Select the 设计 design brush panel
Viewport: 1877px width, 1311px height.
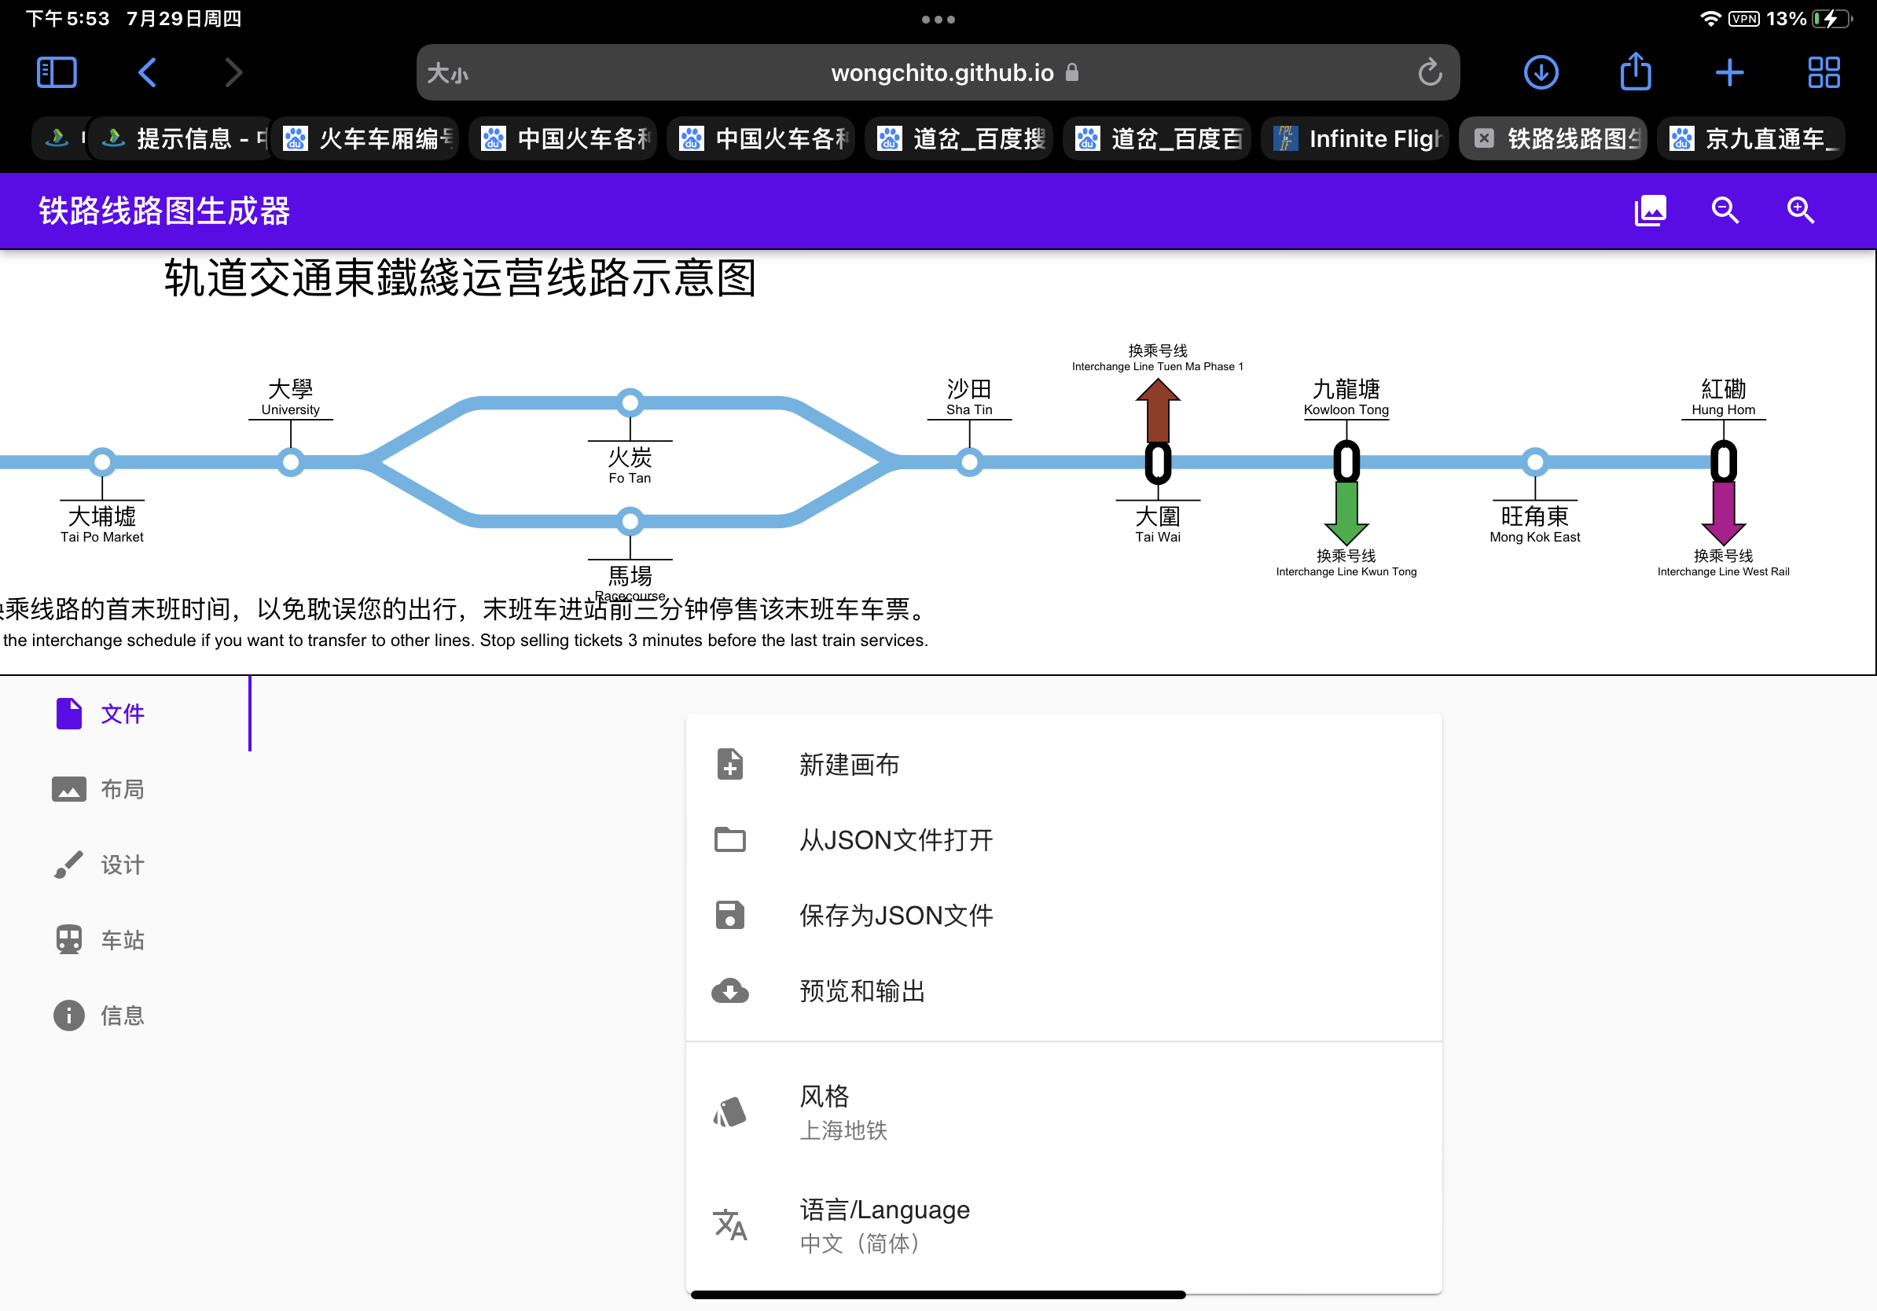pos(120,864)
